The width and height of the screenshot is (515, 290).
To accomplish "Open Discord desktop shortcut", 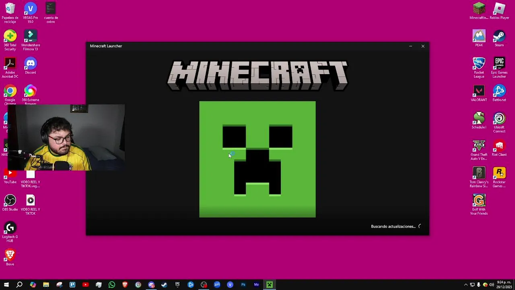I will click(x=31, y=66).
